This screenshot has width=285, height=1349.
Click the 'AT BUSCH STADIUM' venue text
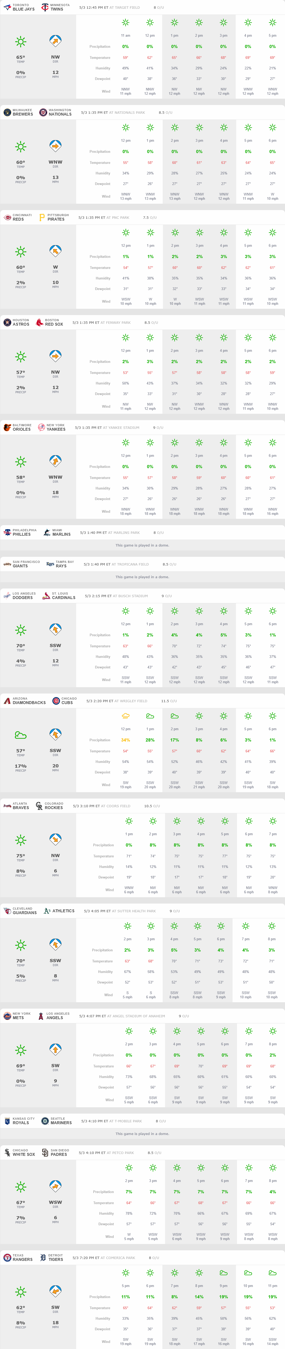(x=130, y=596)
